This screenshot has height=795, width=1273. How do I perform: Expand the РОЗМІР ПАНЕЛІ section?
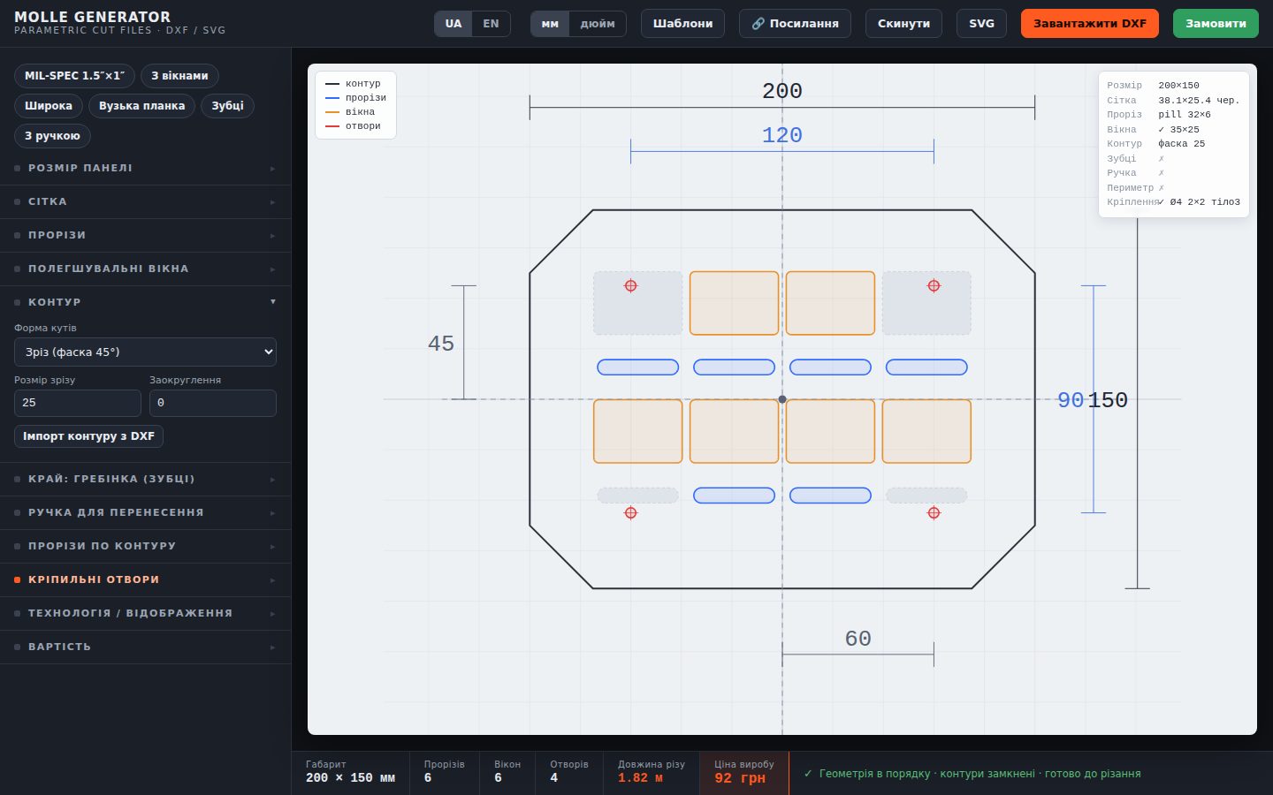pyautogui.click(x=145, y=168)
